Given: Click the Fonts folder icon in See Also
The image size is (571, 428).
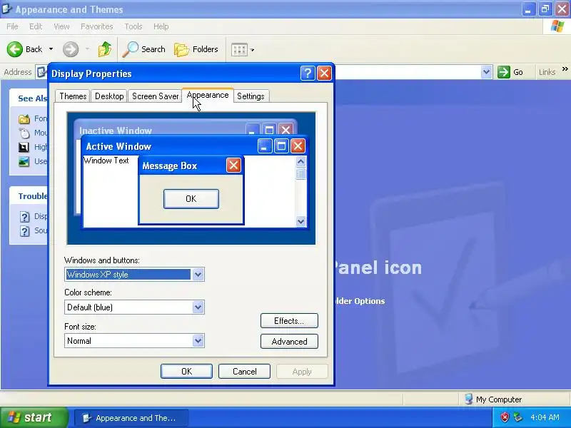Looking at the screenshot, I should click(24, 118).
